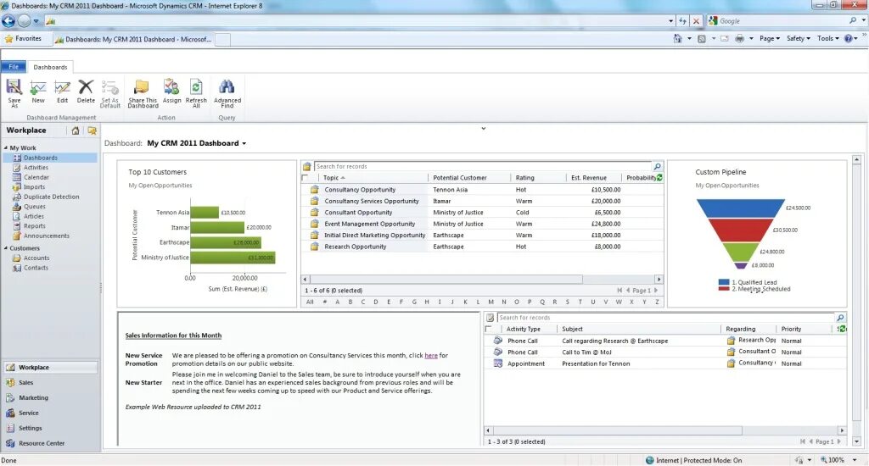Collapse the ribbon with the chevron below it
Viewport: 869px width, 466px height.
coord(483,129)
